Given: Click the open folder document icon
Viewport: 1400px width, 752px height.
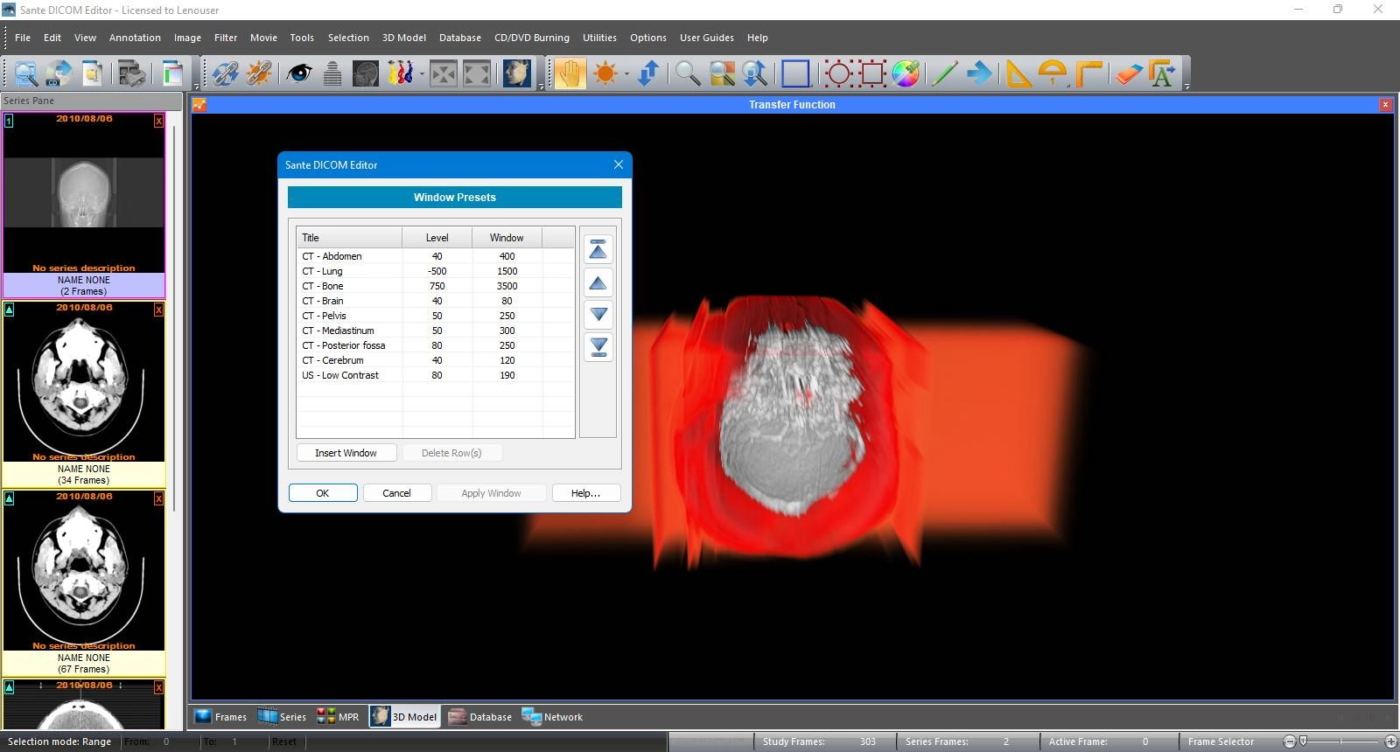Looking at the screenshot, I should tap(92, 73).
